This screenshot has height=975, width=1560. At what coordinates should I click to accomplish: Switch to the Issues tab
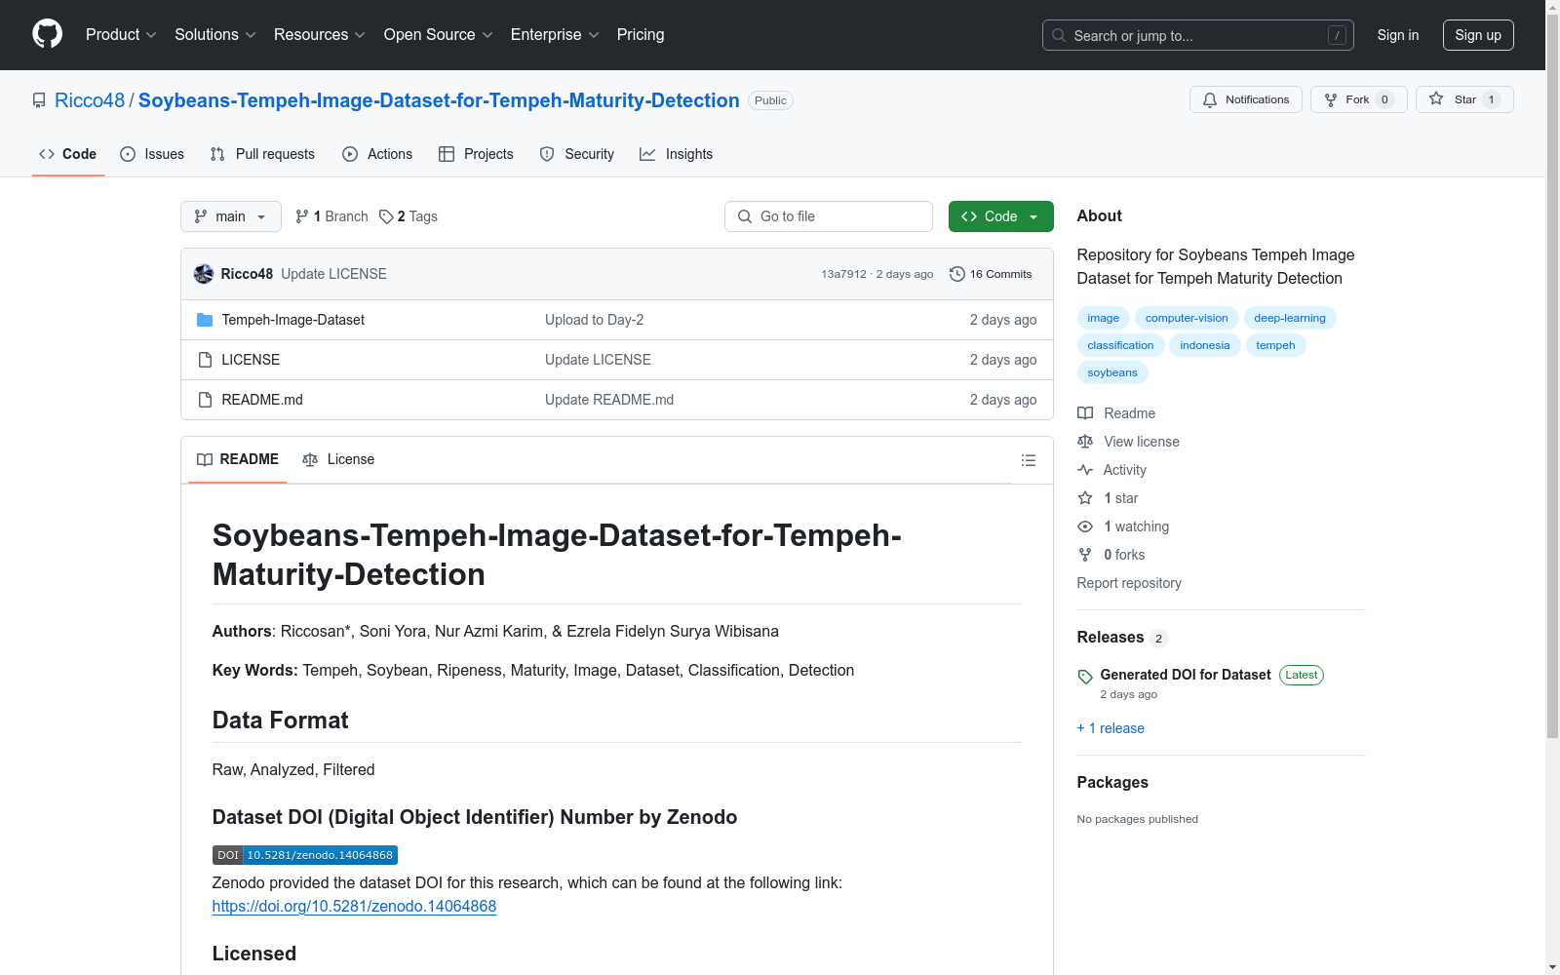152,154
